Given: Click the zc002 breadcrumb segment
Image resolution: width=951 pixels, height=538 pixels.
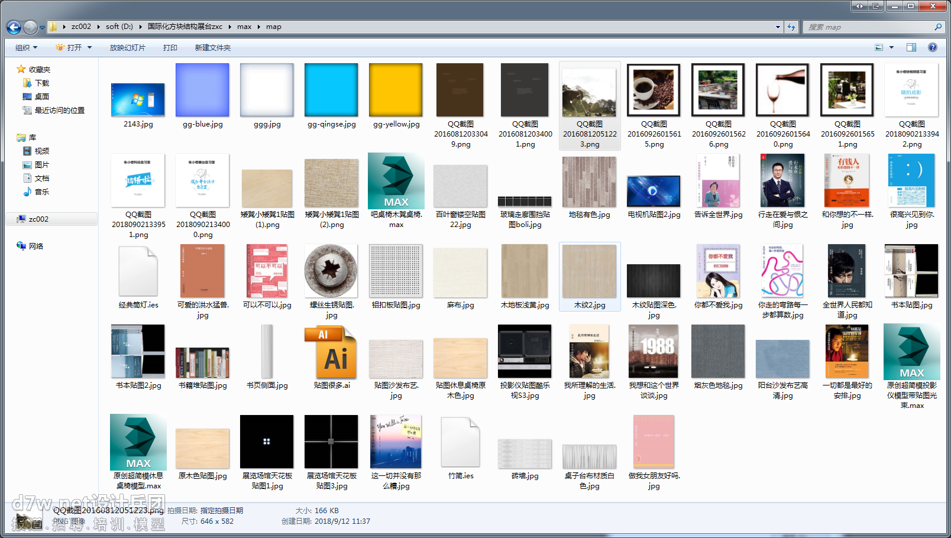Looking at the screenshot, I should (x=81, y=27).
